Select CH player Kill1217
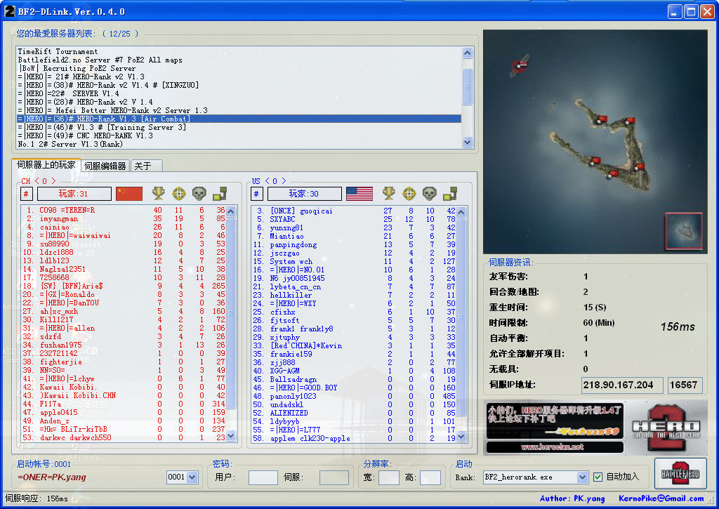The height and width of the screenshot is (509, 719). pyautogui.click(x=124, y=319)
